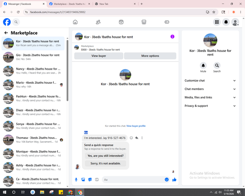Open the View buyer profile link
This screenshot has height=196, width=245.
click(136, 126)
